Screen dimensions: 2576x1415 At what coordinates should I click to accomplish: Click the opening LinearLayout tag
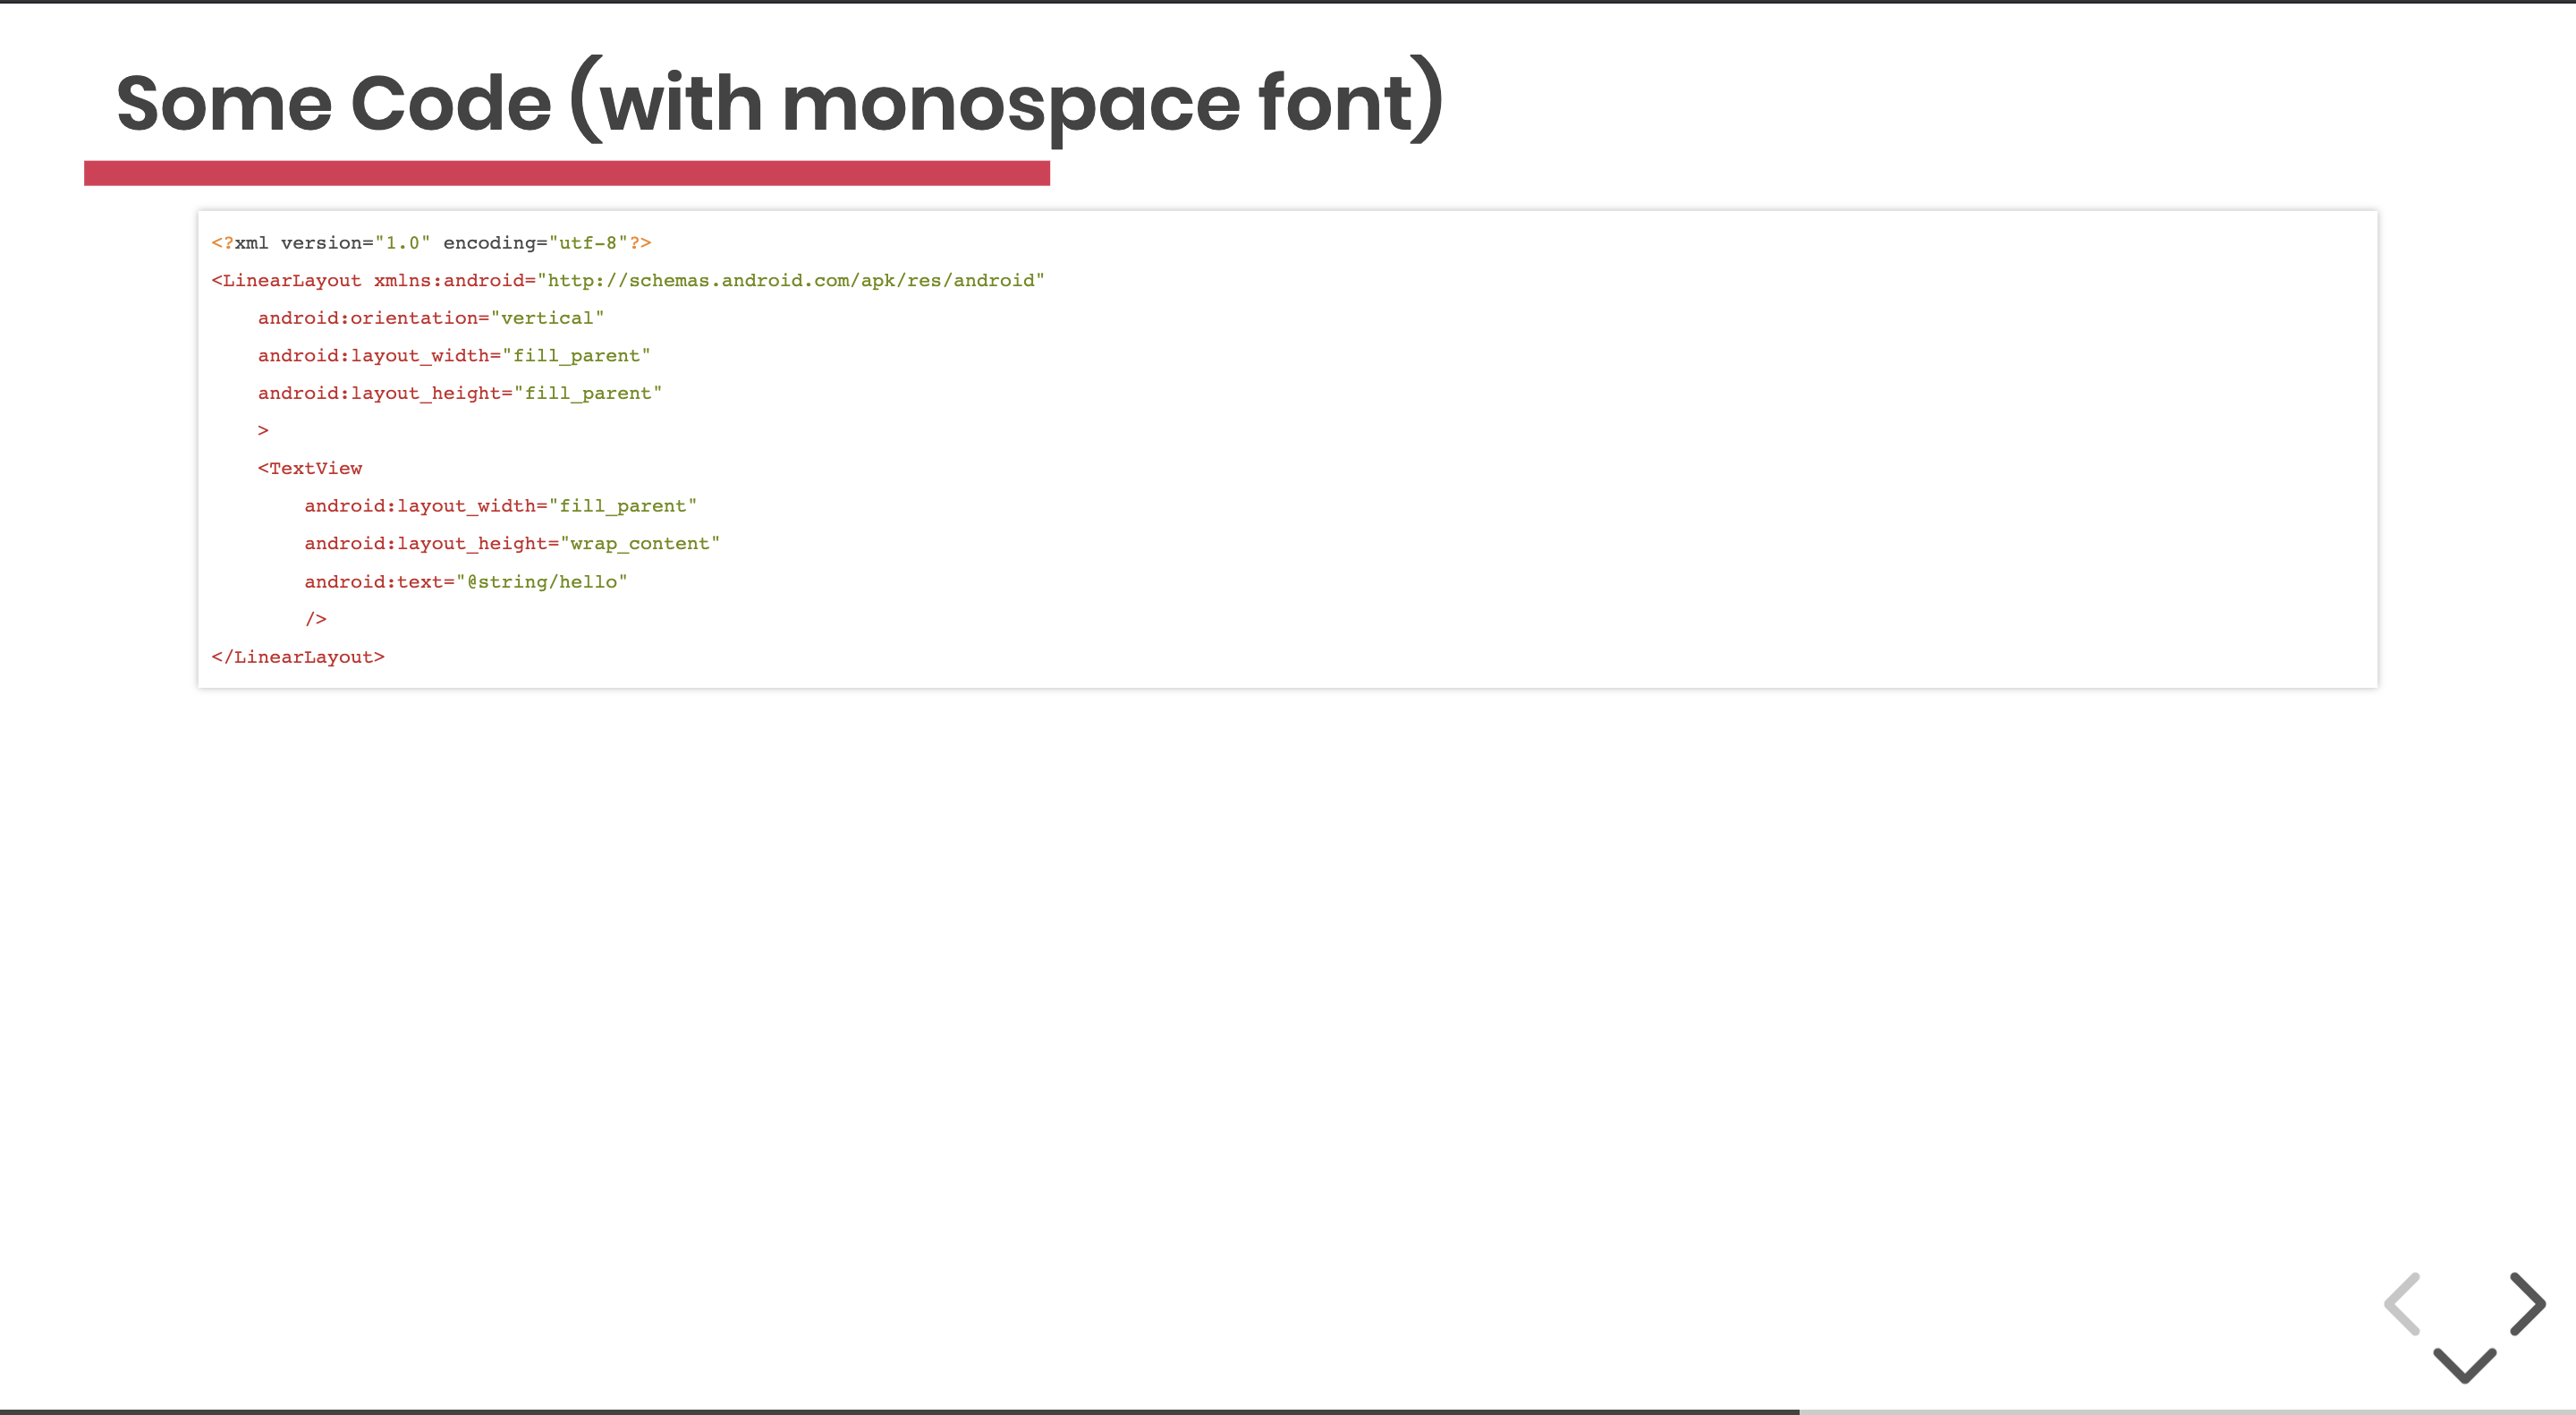click(x=286, y=281)
